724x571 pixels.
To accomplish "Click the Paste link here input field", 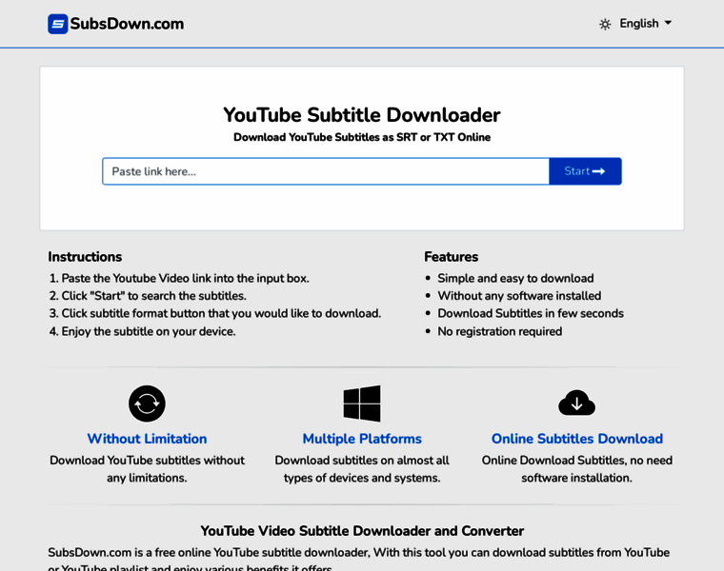I will click(326, 171).
